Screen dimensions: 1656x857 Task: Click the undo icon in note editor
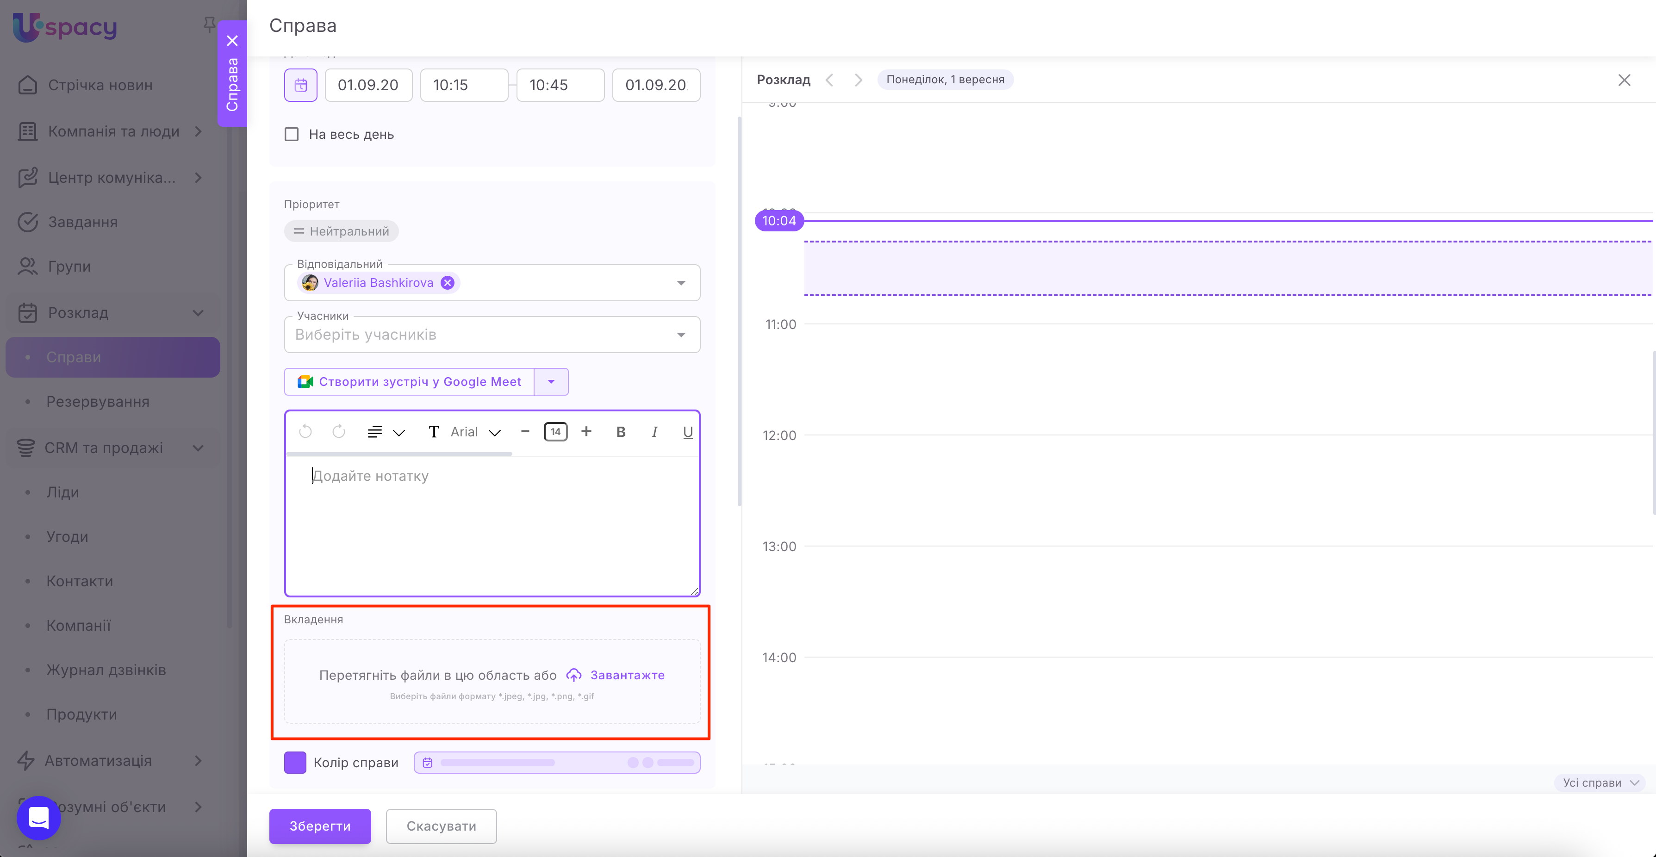(x=305, y=431)
